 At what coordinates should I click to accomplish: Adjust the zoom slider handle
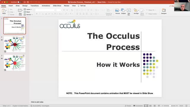coord(170,106)
